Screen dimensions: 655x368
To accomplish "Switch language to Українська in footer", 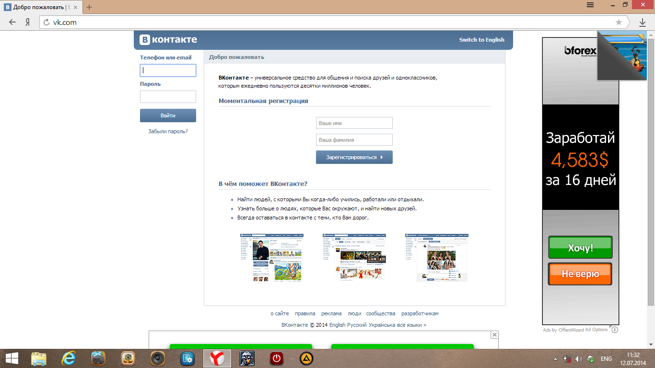I will coord(382,325).
